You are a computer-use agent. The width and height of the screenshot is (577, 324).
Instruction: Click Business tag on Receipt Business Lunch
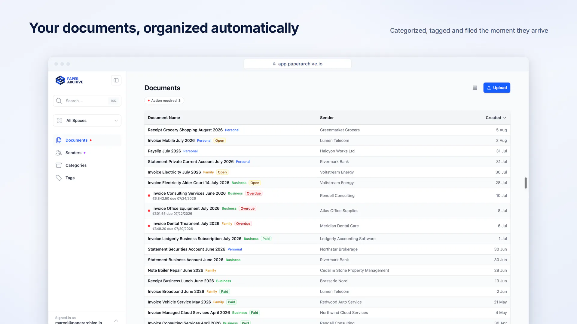224,281
